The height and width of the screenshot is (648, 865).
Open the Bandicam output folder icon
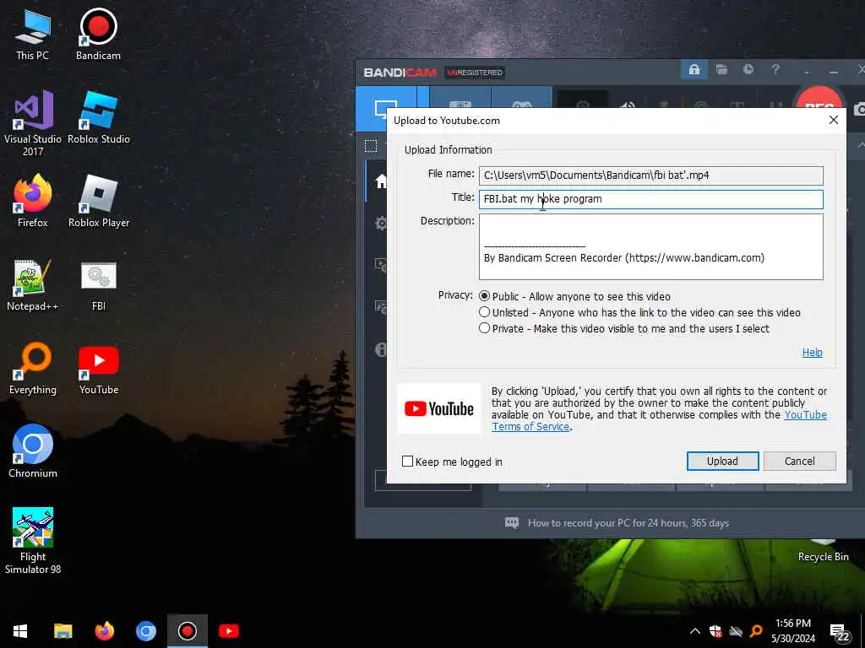[721, 69]
